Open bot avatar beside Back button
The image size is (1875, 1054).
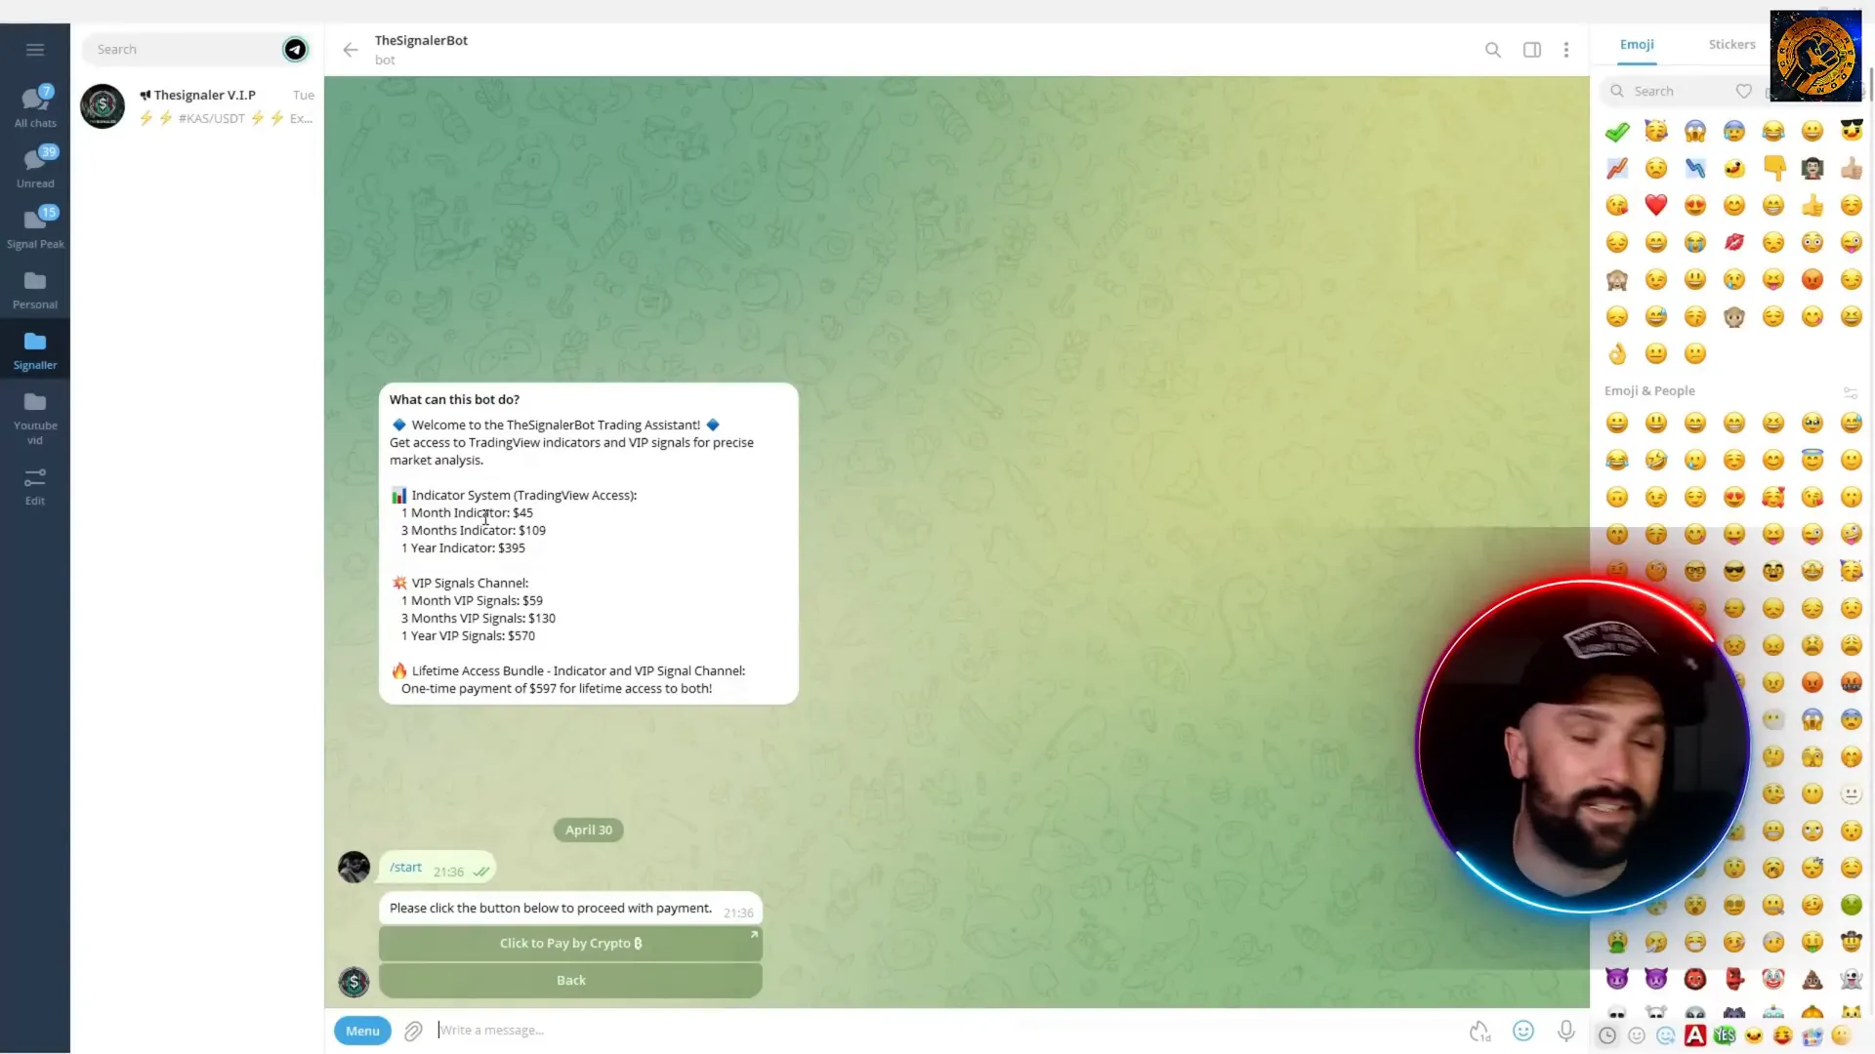coord(354,982)
